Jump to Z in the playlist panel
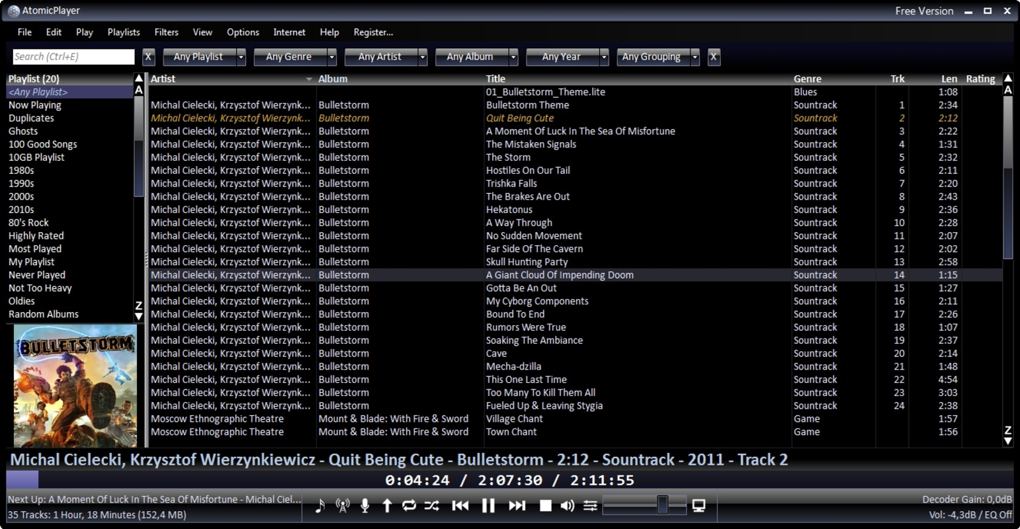The image size is (1020, 529). (139, 305)
